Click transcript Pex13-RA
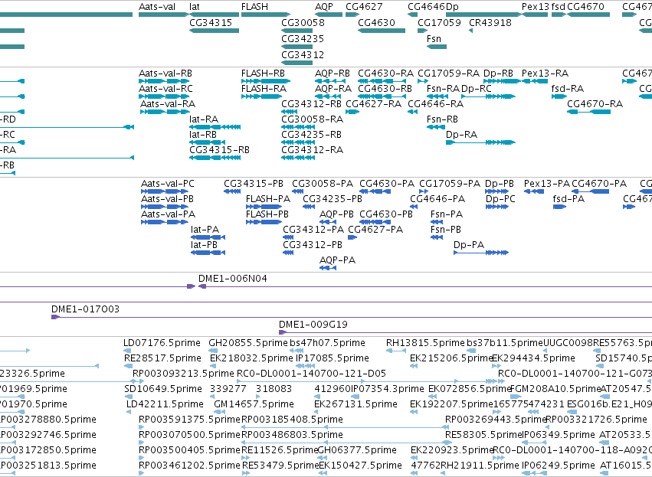 (546, 74)
